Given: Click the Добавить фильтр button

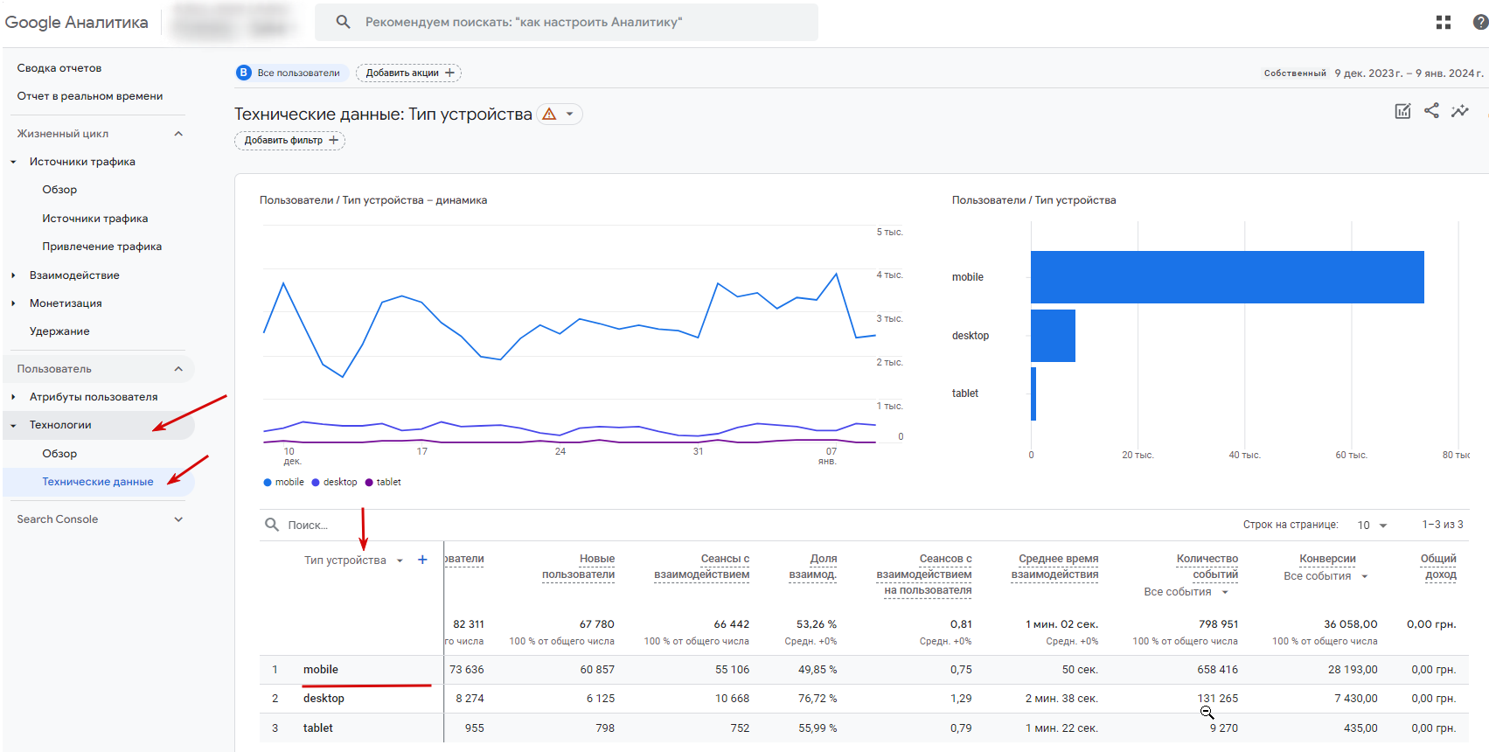Looking at the screenshot, I should click(289, 141).
